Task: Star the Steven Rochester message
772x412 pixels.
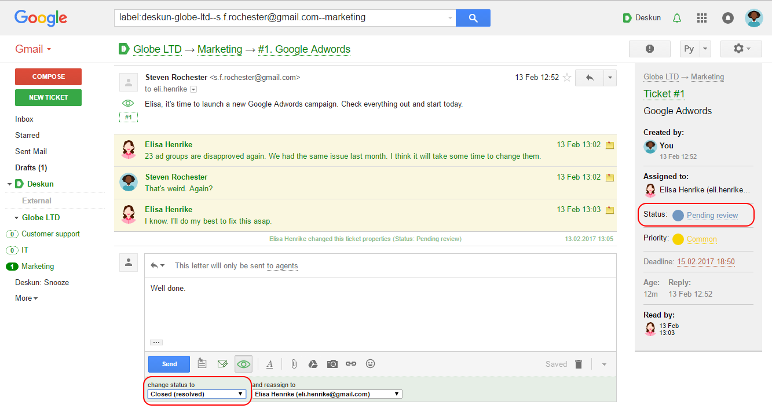Action: (567, 77)
